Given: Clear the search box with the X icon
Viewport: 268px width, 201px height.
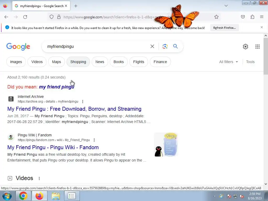Looking at the screenshot, I should click(152, 46).
